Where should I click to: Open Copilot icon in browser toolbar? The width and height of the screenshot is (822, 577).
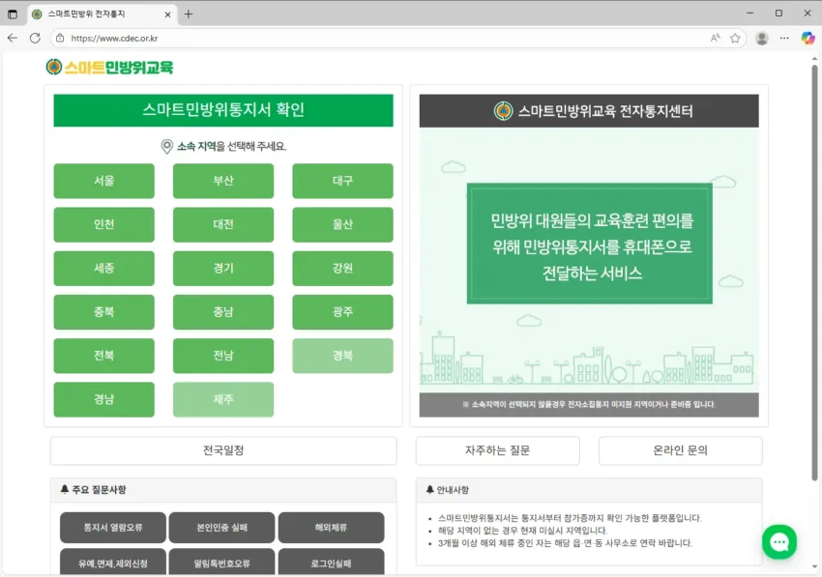tap(807, 38)
